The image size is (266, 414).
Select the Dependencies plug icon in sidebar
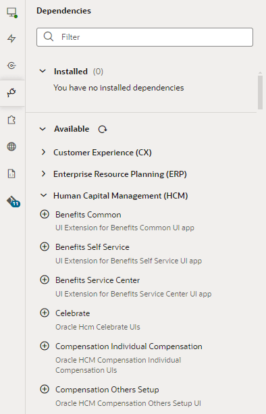[x=11, y=93]
